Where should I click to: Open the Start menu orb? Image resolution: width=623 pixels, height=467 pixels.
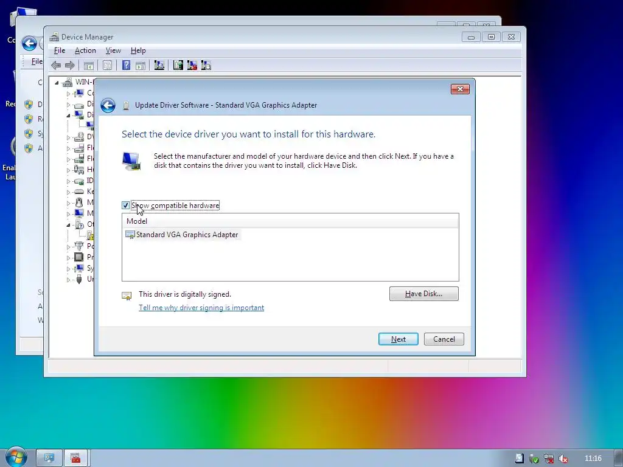16,457
